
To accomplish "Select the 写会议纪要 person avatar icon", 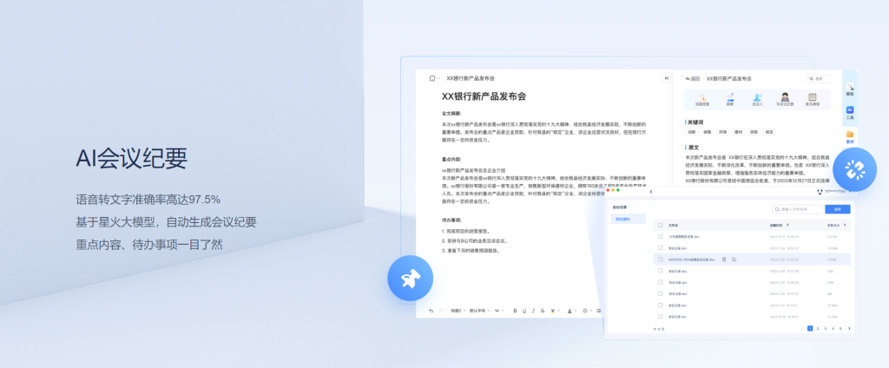I will (785, 97).
